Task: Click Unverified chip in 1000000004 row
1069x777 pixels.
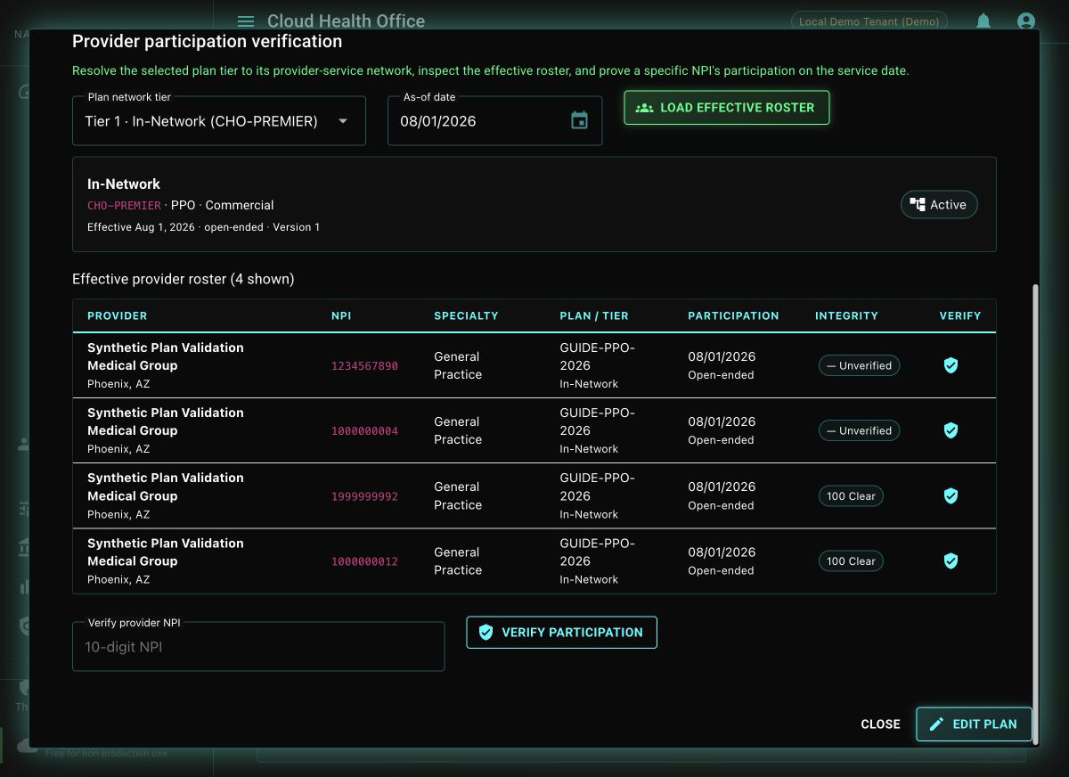Action: click(x=860, y=430)
